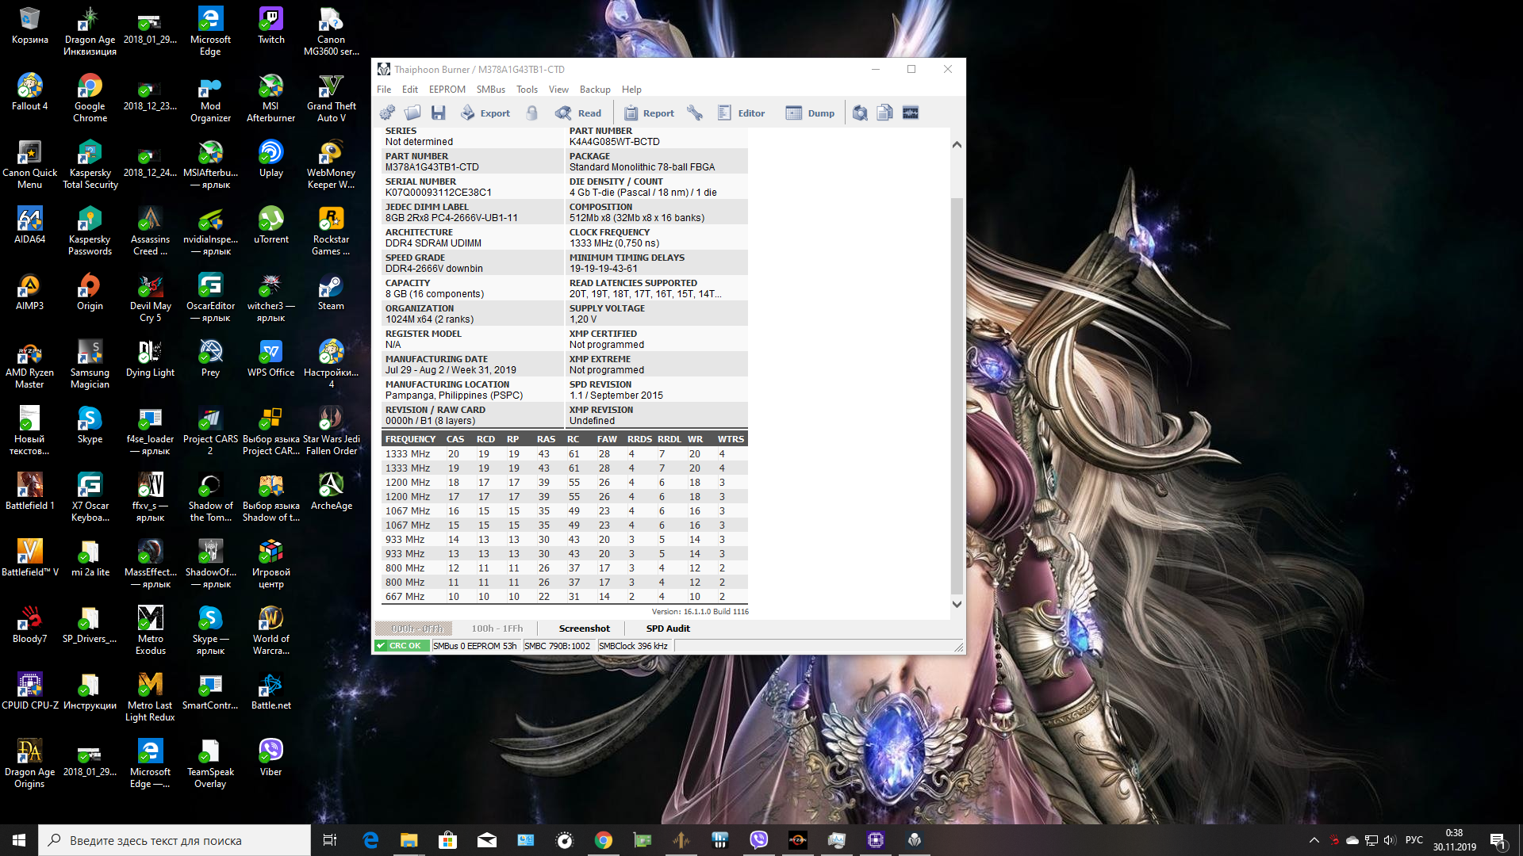Screen dimensions: 1523x856
Task: Click the wrench tool icon
Action: [695, 113]
